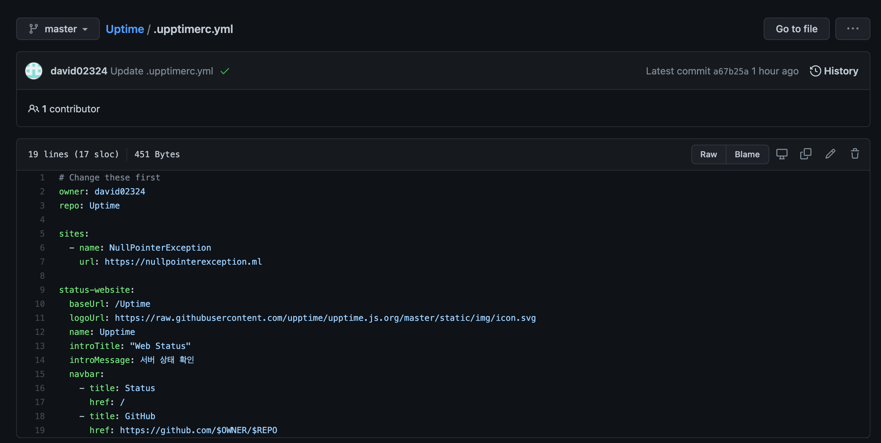Screen dimensions: 881x443
Task: Click the Blame button
Action: 747,154
